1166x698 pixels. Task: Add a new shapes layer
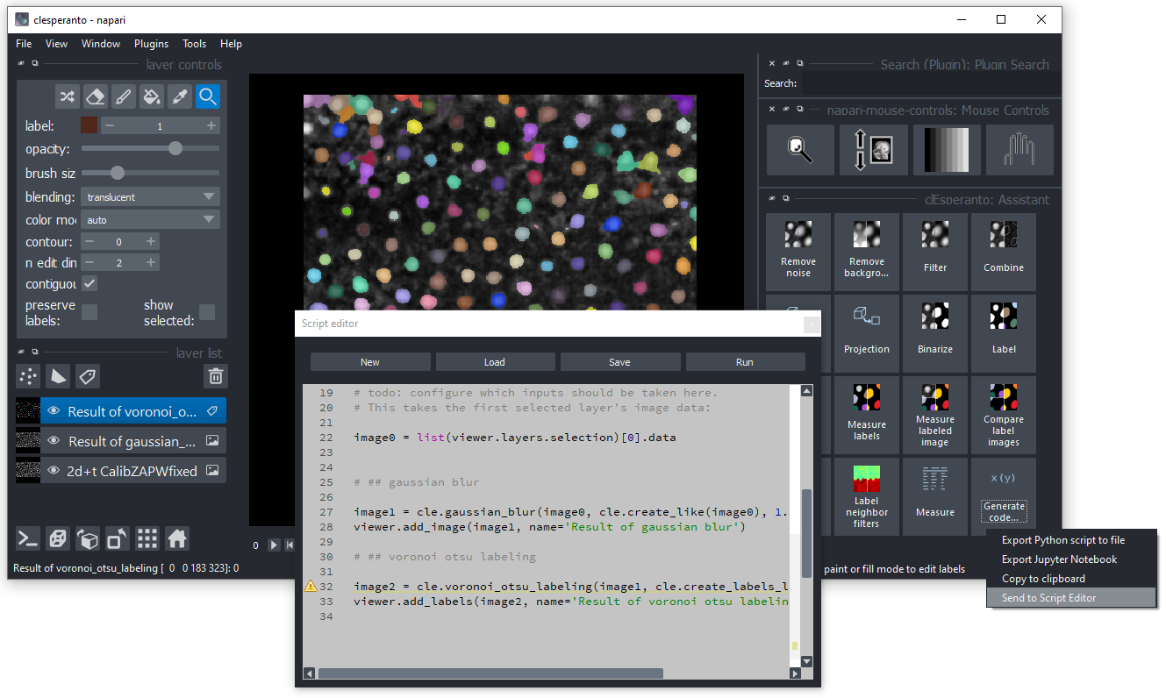[57, 377]
